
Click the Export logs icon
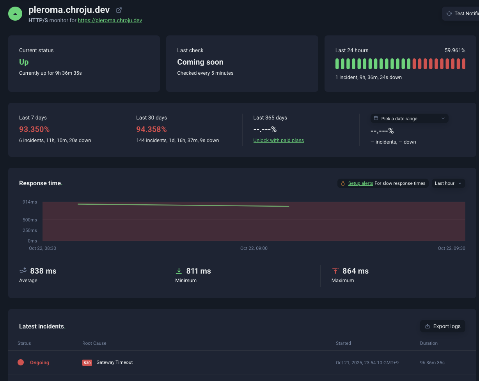428,326
